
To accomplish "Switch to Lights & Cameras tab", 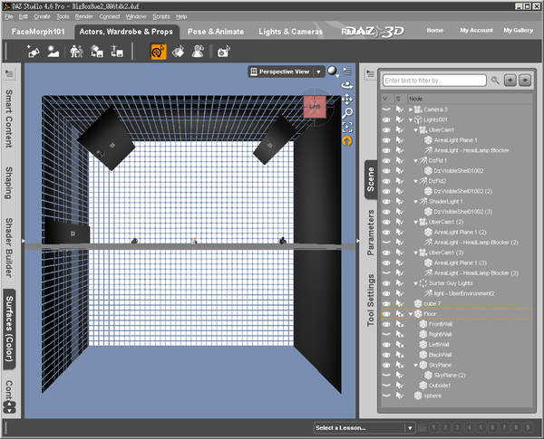I will pos(290,32).
